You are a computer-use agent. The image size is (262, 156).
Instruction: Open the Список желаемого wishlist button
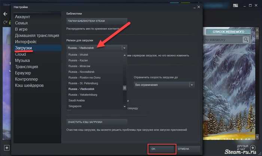tap(228, 31)
